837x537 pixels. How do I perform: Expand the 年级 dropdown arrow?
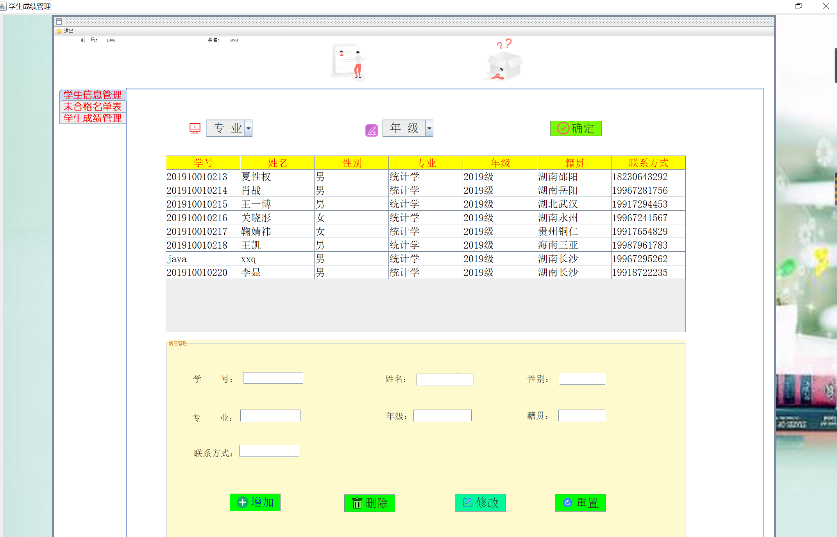[x=429, y=128]
